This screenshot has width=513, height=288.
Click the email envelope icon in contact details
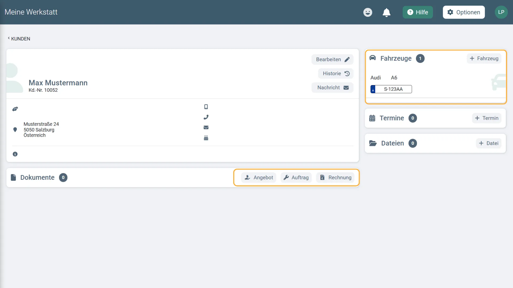point(206,127)
